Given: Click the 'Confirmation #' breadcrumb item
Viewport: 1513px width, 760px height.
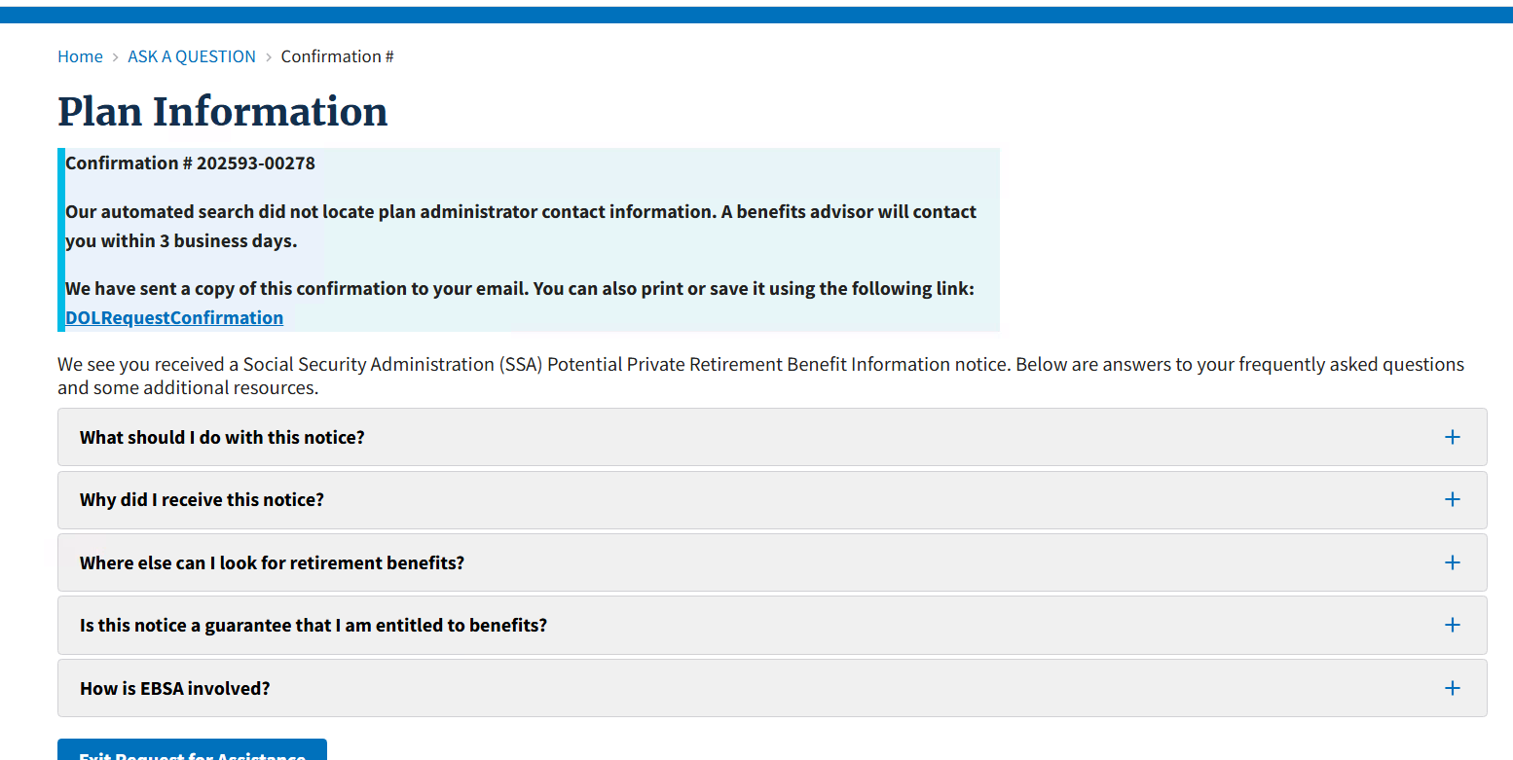Looking at the screenshot, I should point(337,56).
